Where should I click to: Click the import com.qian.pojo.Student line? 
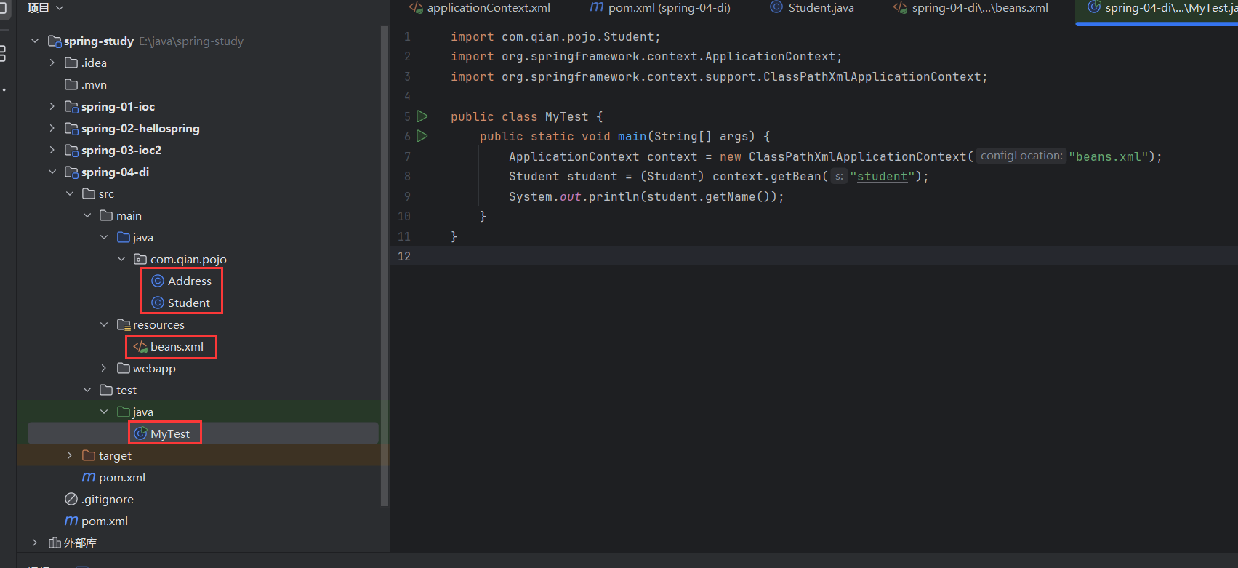tap(555, 36)
